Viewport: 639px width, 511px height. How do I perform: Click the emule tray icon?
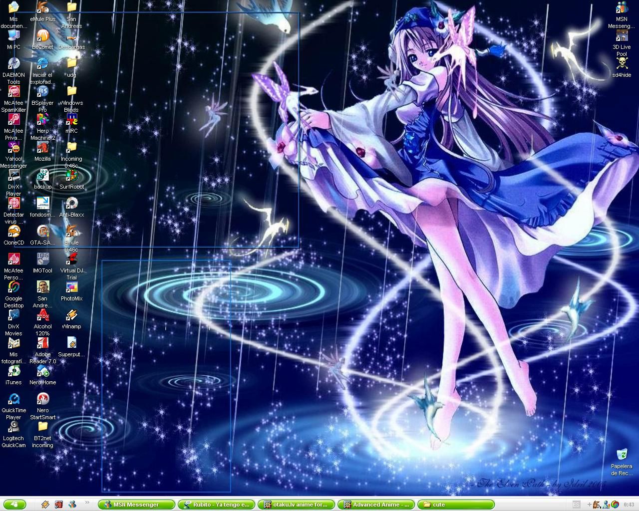pyautogui.click(x=598, y=505)
